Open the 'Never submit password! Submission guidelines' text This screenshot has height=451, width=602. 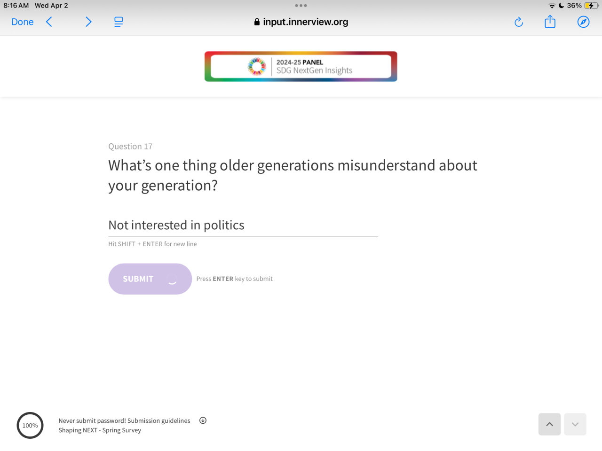124,421
